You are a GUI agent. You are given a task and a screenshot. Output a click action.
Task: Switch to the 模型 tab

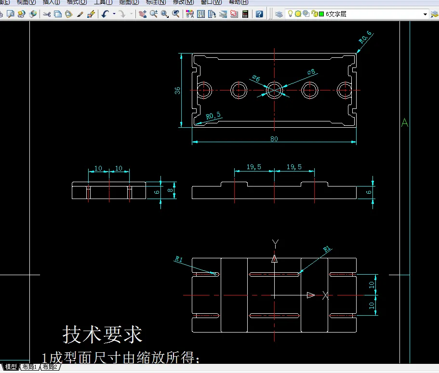[11, 367]
